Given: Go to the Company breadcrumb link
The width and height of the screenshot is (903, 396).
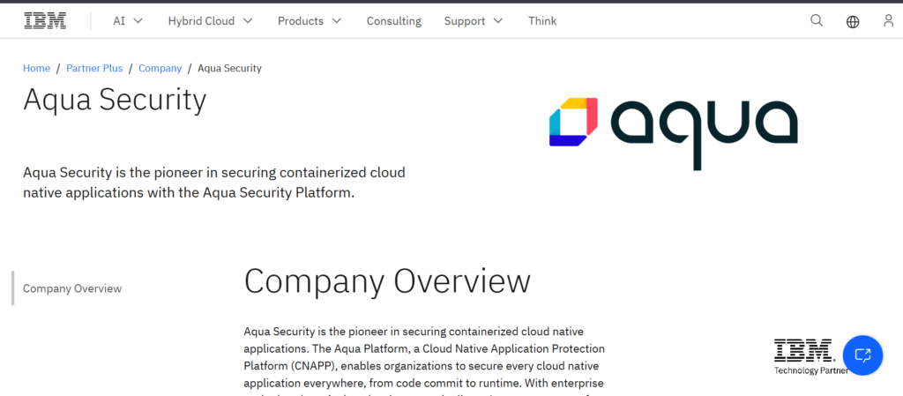Looking at the screenshot, I should [x=160, y=68].
